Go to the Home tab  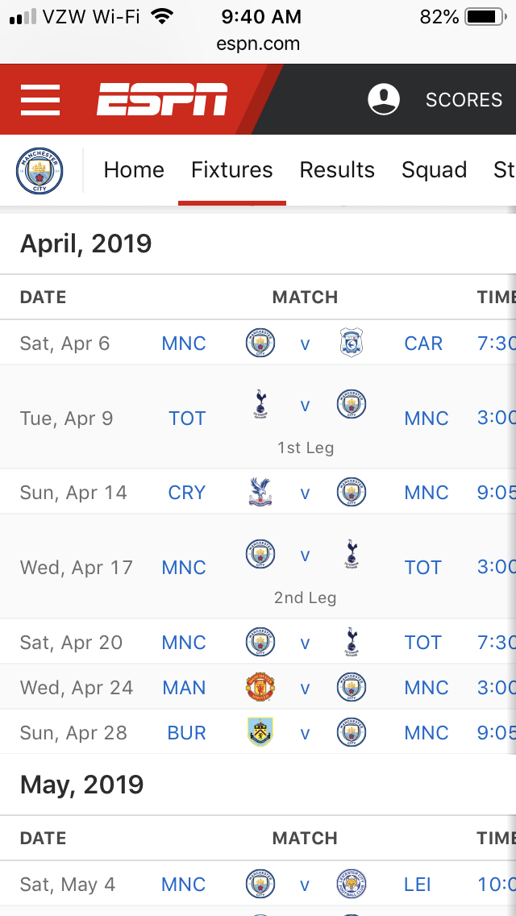pos(134,170)
